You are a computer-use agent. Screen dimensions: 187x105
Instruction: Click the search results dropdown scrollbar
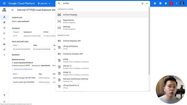[149, 41]
